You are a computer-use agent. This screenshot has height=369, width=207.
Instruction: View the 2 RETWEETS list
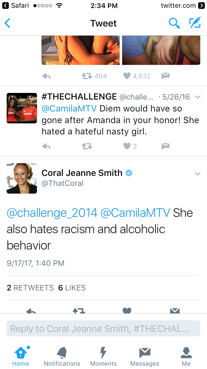coord(30,288)
